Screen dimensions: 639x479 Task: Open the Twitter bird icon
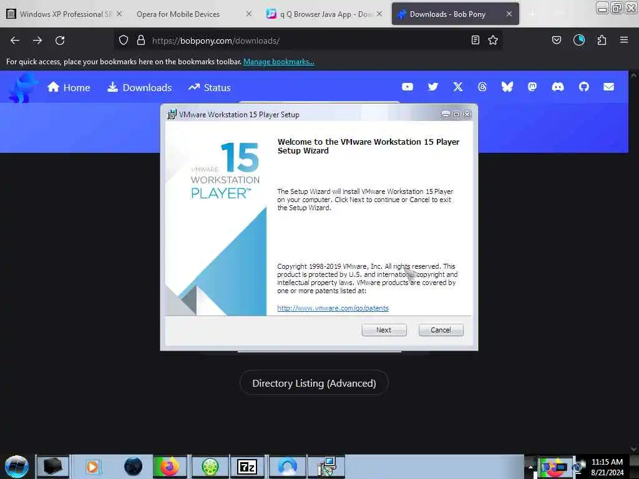tap(433, 87)
